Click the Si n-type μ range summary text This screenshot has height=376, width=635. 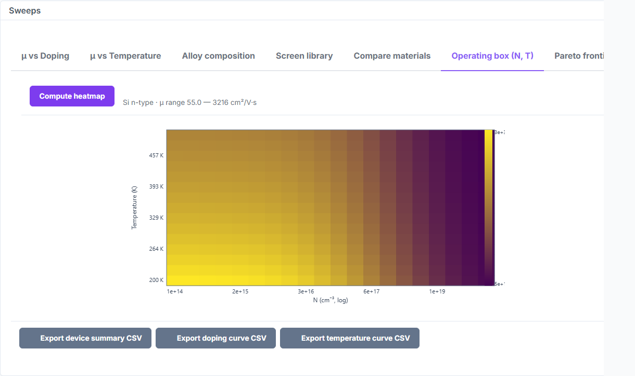(x=190, y=102)
